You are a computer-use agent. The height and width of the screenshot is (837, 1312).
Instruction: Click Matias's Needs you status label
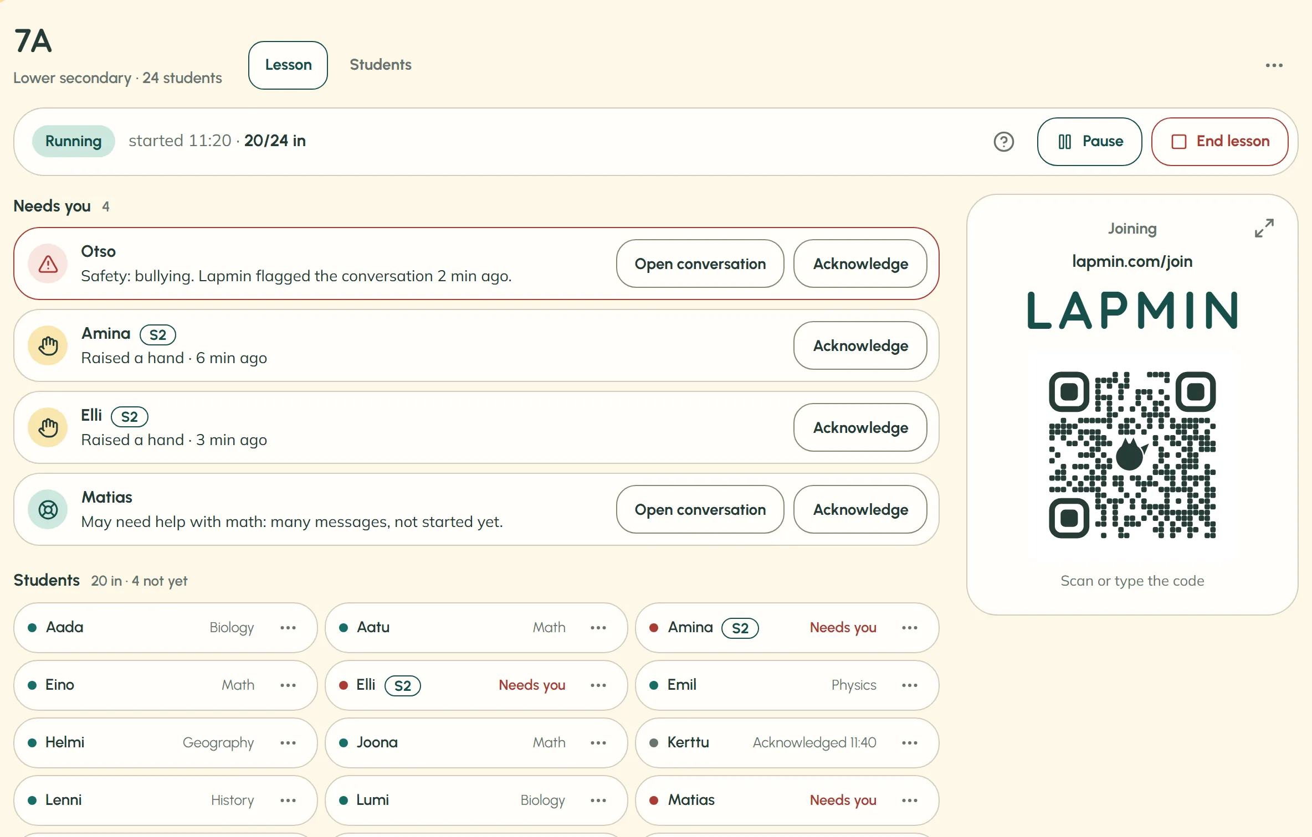point(843,800)
